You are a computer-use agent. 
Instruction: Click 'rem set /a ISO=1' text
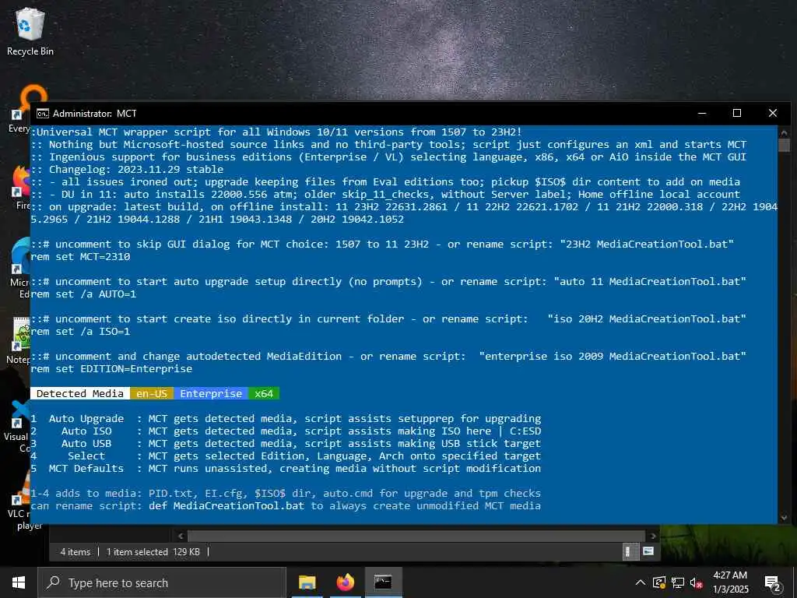pos(80,332)
